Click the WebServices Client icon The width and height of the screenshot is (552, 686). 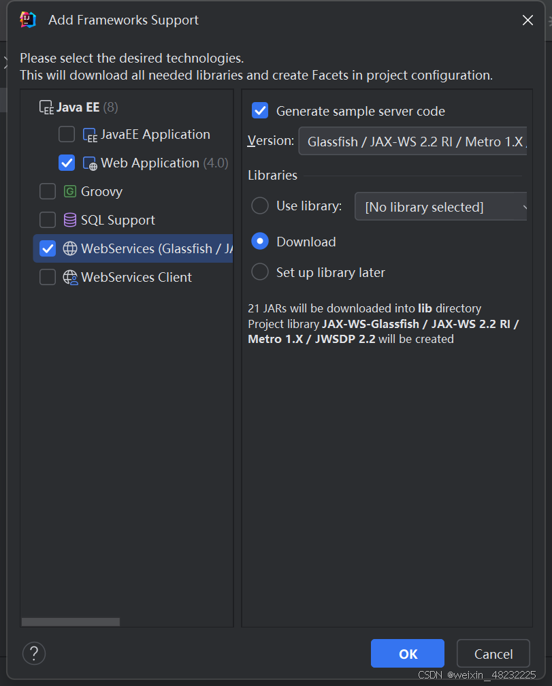pos(70,277)
